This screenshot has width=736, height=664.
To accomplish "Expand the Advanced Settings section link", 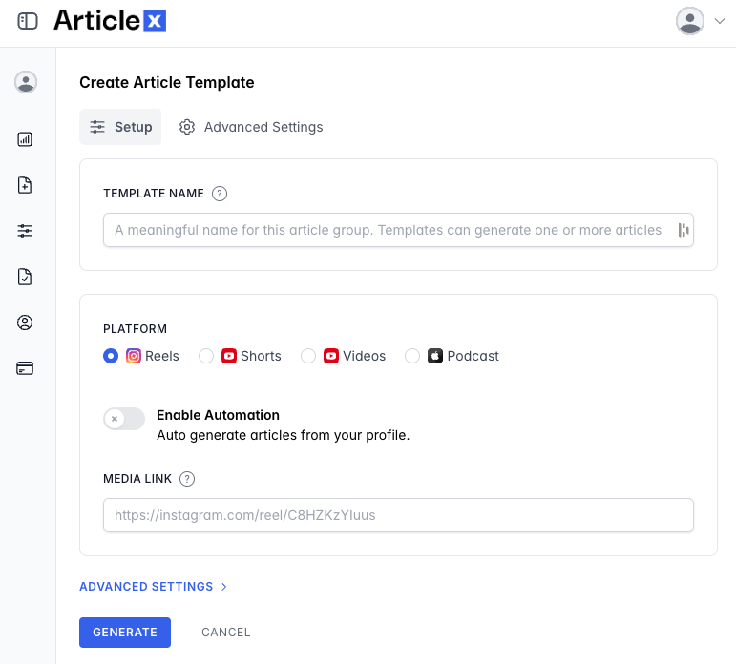I will [x=153, y=587].
